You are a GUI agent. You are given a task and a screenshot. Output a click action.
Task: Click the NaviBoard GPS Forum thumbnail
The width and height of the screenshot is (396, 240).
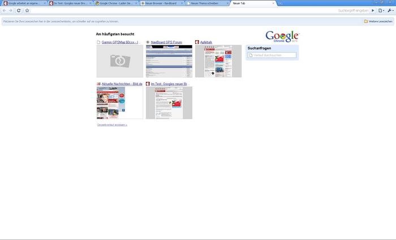(x=169, y=61)
